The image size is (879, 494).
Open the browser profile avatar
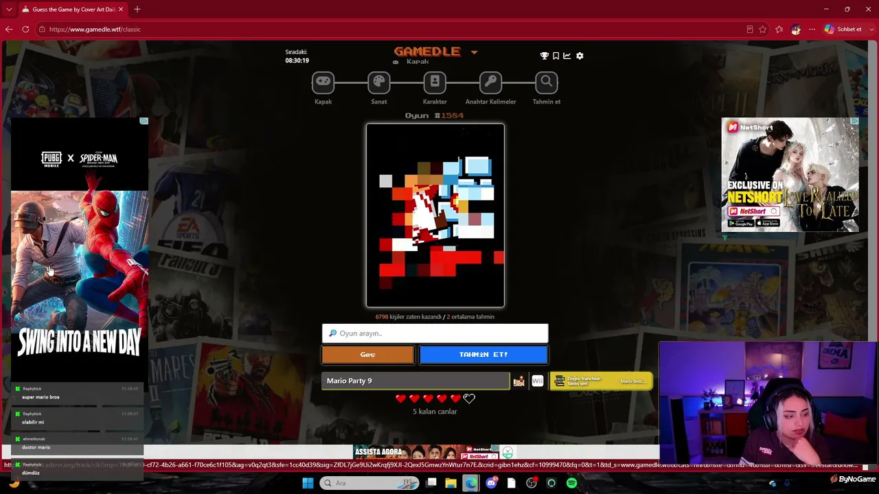796,30
